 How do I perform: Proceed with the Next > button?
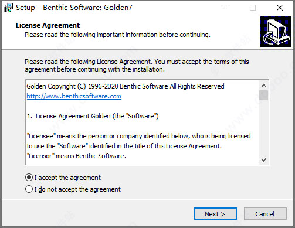click(215, 214)
